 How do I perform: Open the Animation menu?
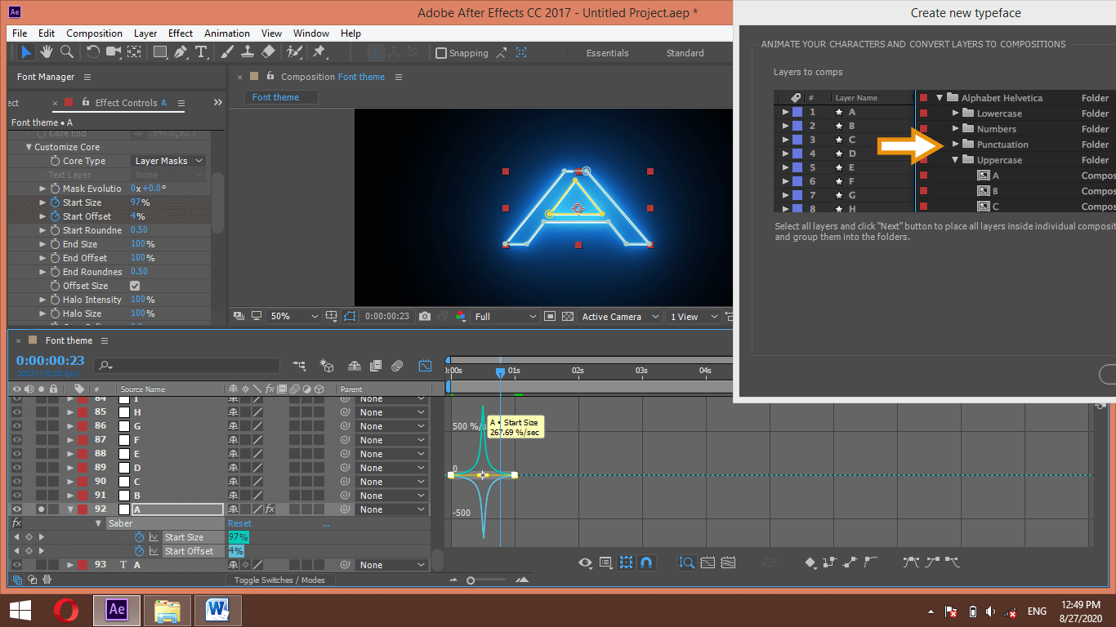(227, 33)
